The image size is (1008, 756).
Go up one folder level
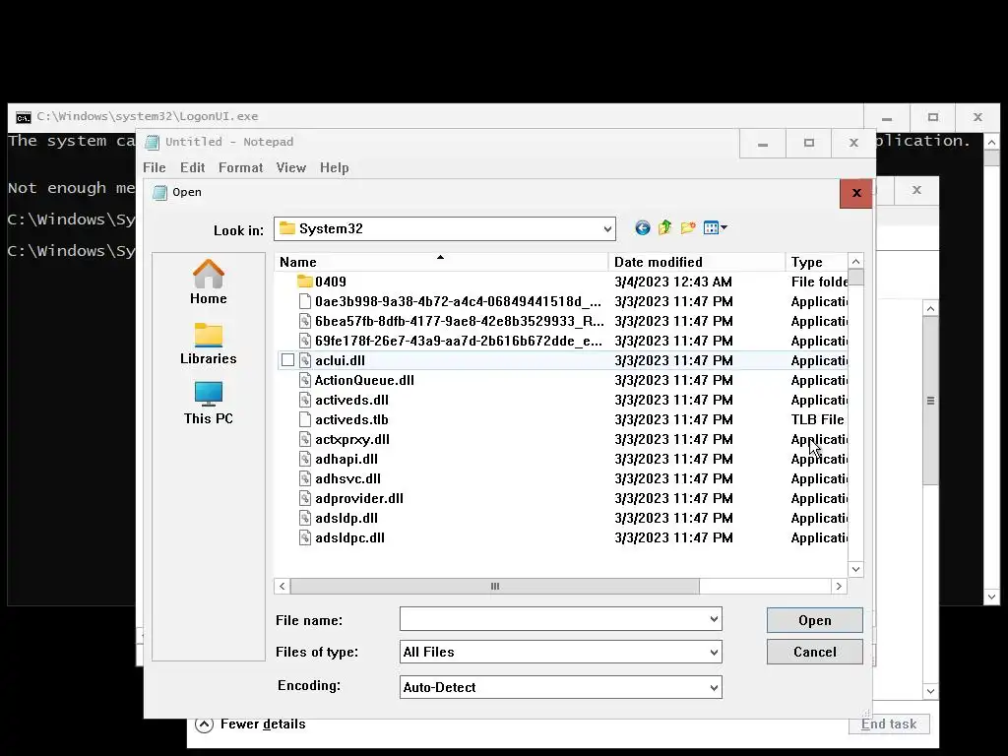click(664, 227)
